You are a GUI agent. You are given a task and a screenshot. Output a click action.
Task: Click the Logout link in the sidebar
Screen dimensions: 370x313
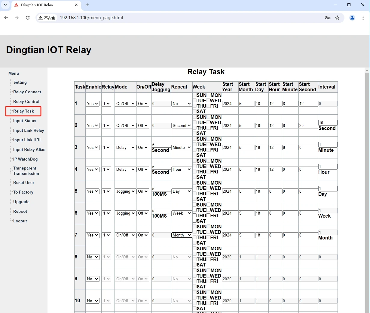[x=20, y=221]
